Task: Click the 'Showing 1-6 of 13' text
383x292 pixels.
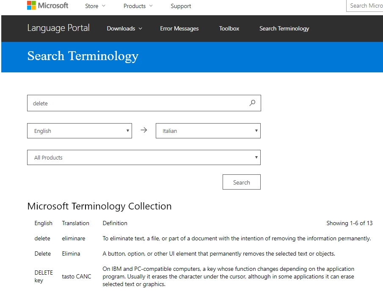Action: (349, 223)
